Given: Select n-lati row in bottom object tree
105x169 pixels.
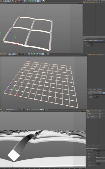Looking at the screenshot, I should click(92, 115).
